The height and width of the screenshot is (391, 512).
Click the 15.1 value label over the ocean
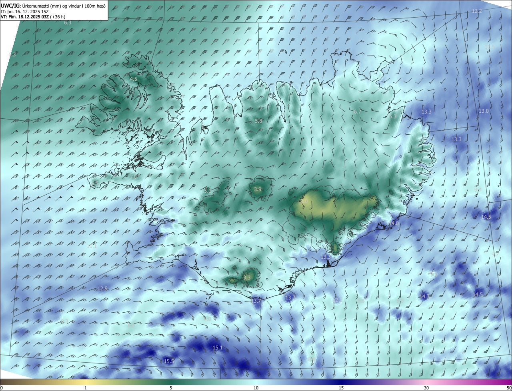pos(218,348)
